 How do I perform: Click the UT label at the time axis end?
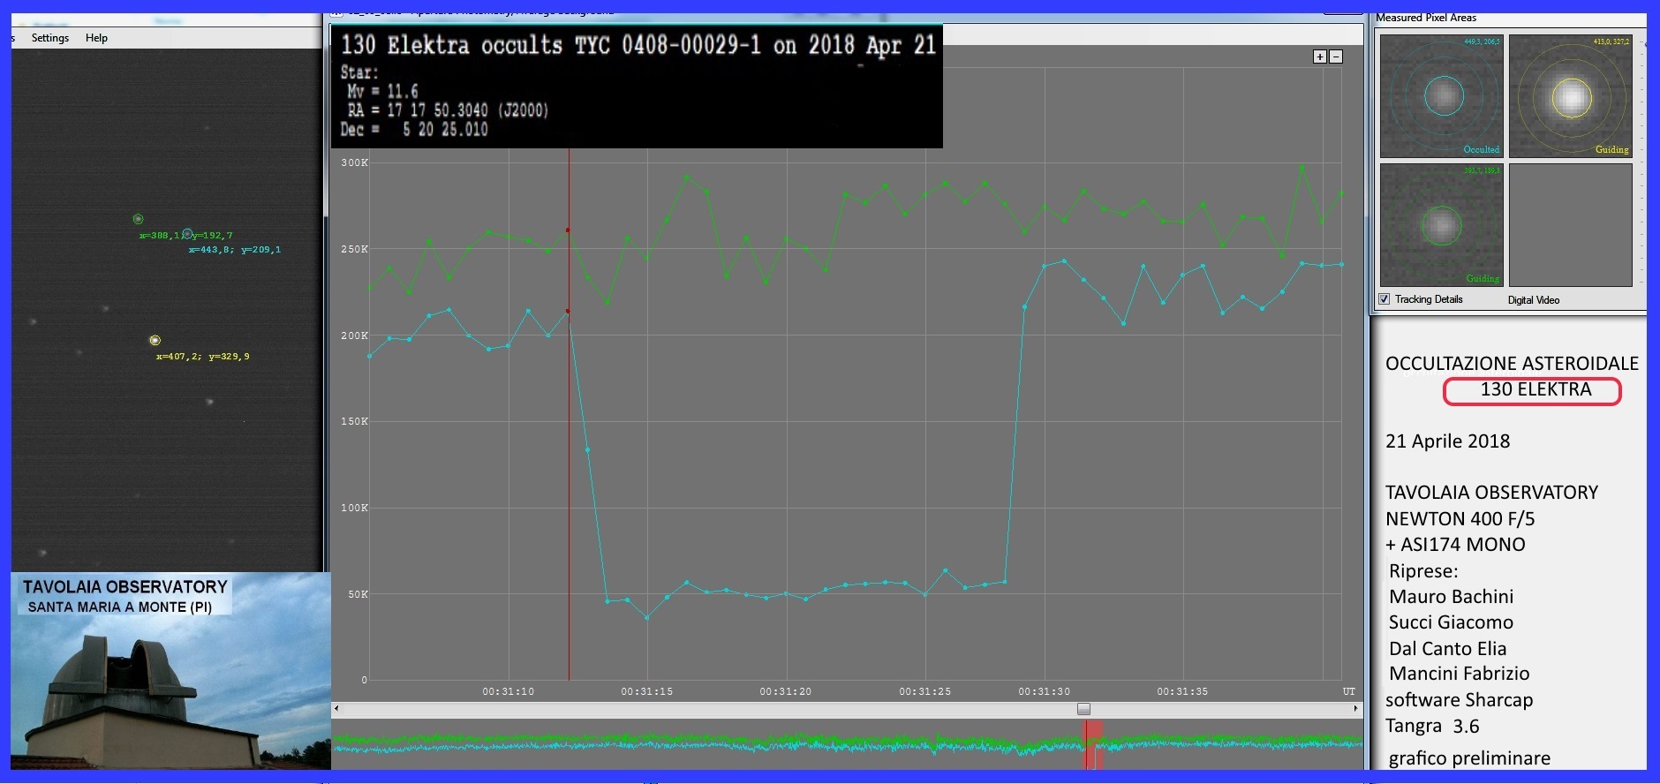(x=1348, y=691)
